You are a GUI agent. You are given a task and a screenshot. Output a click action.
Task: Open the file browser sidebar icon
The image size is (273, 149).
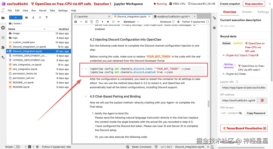click(3, 18)
